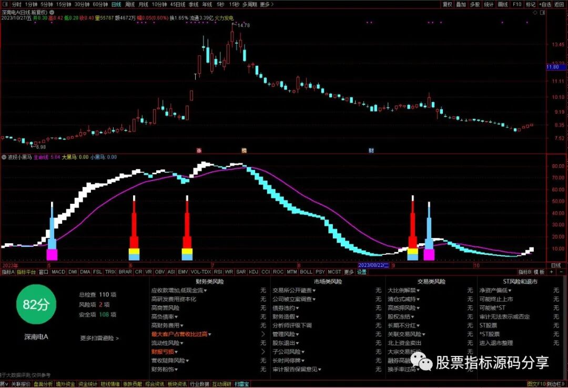Click the 指标B tab

[525, 272]
